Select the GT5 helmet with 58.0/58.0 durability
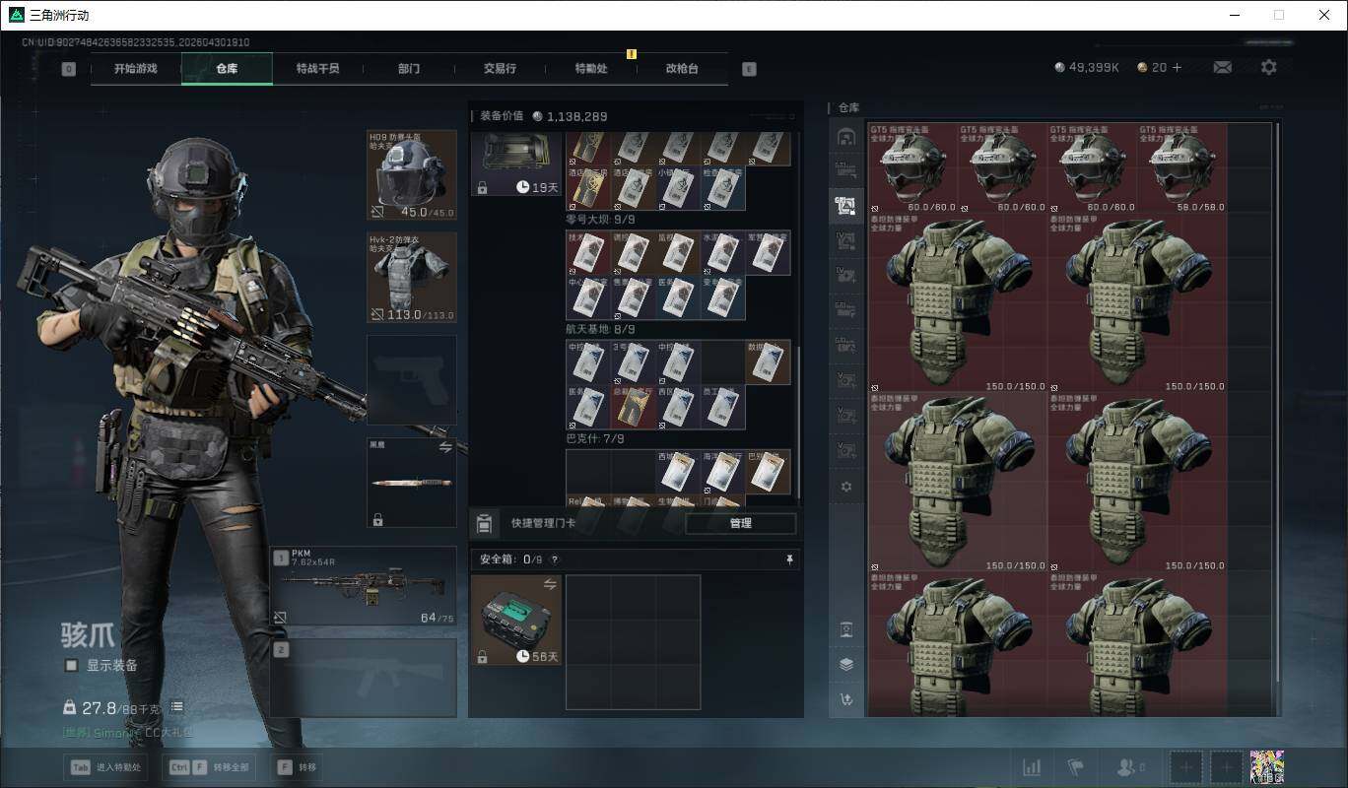Image resolution: width=1348 pixels, height=788 pixels. [1180, 167]
